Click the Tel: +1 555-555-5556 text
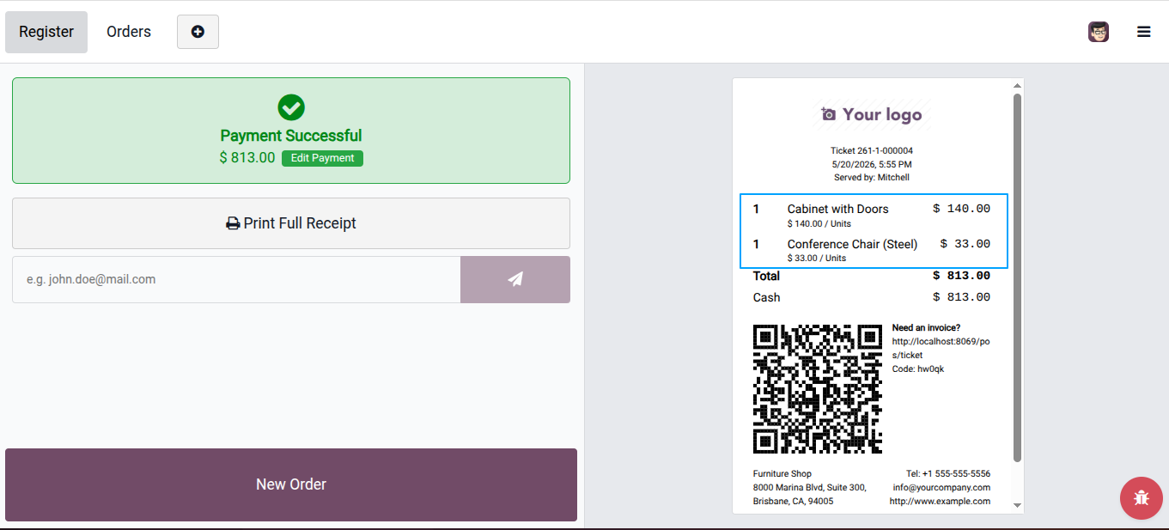Viewport: 1169px width, 530px height. [948, 473]
